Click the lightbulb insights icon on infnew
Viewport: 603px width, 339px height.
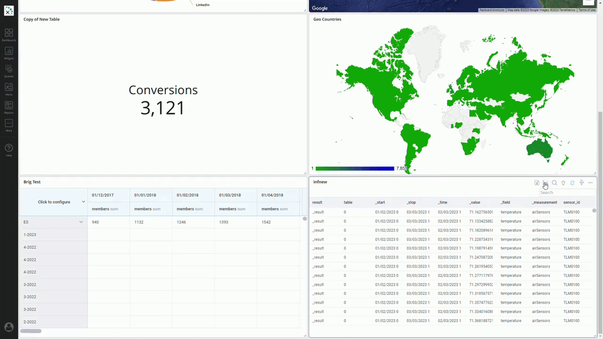[563, 183]
